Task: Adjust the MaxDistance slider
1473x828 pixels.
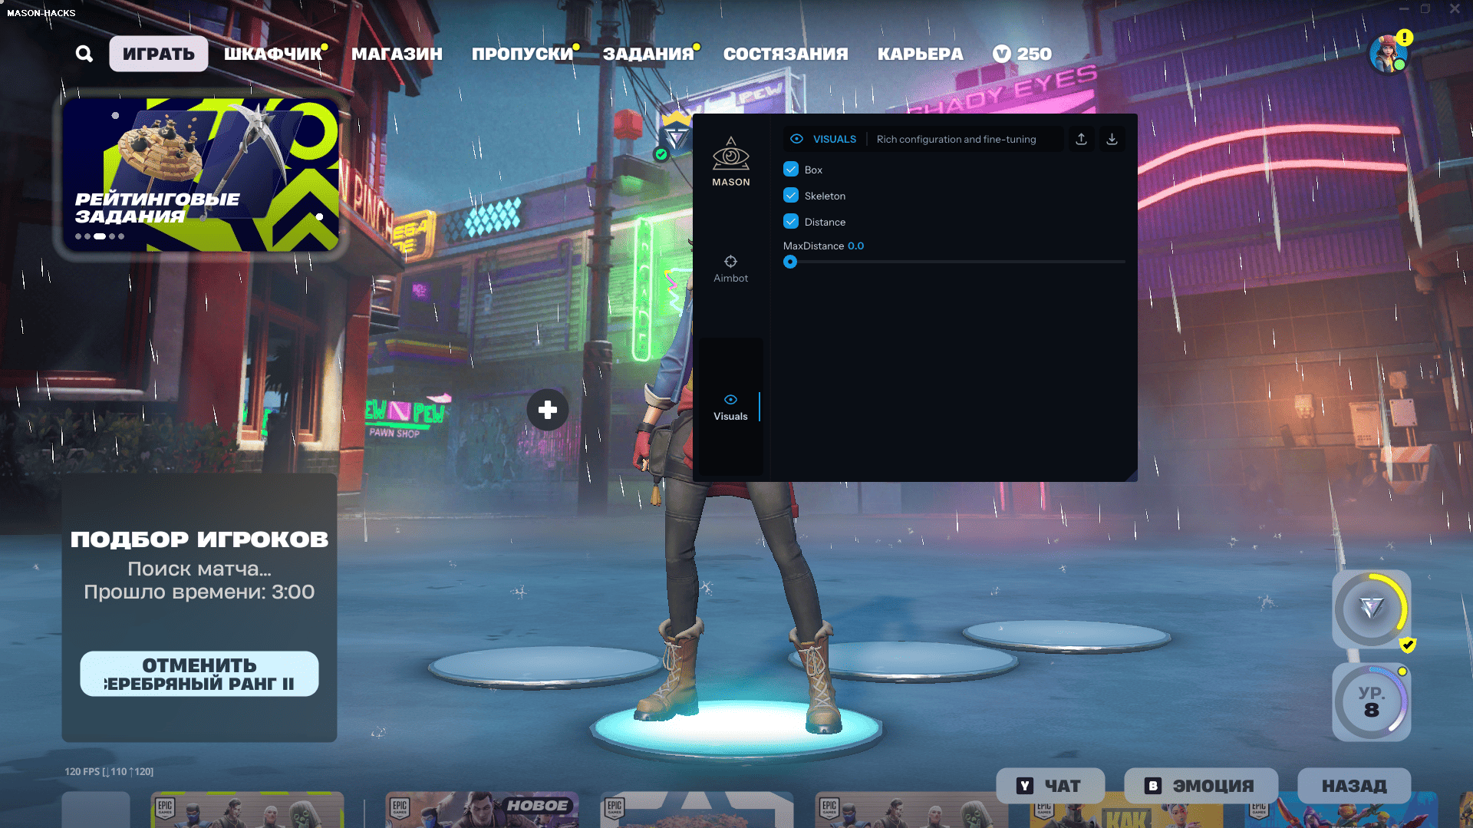Action: pos(791,262)
